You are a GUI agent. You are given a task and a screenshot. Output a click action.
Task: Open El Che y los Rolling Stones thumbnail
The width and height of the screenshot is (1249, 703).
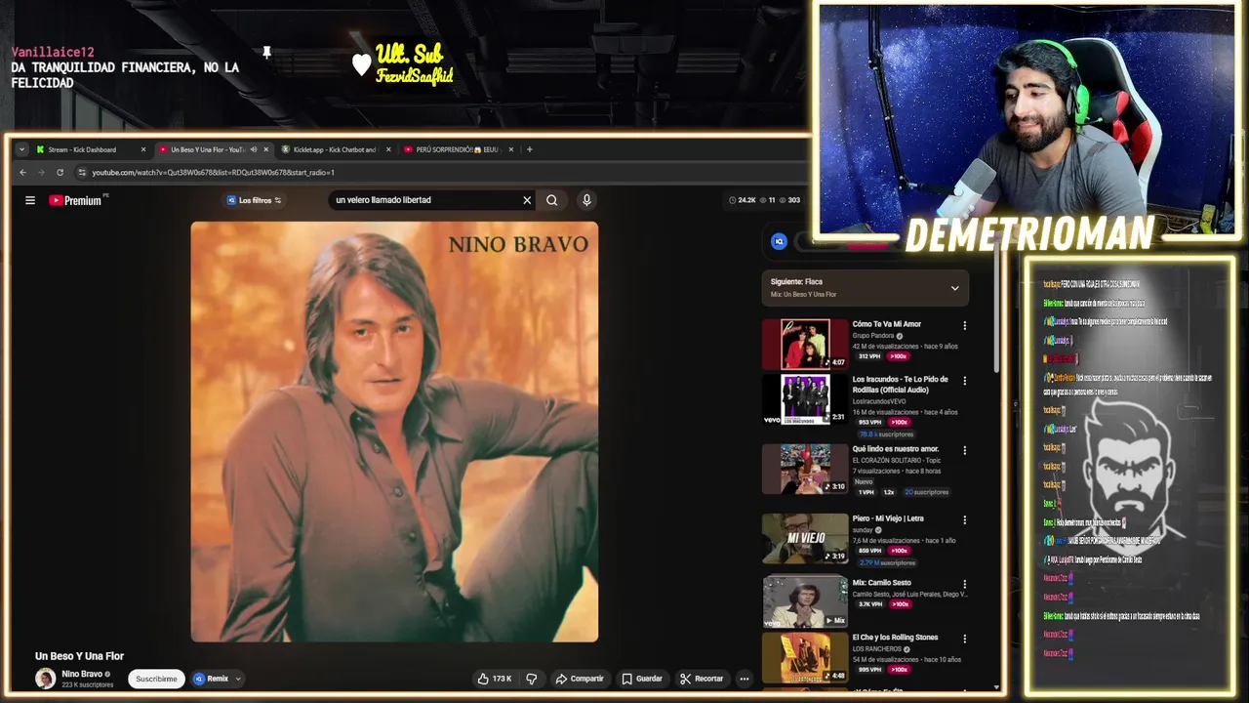(805, 657)
